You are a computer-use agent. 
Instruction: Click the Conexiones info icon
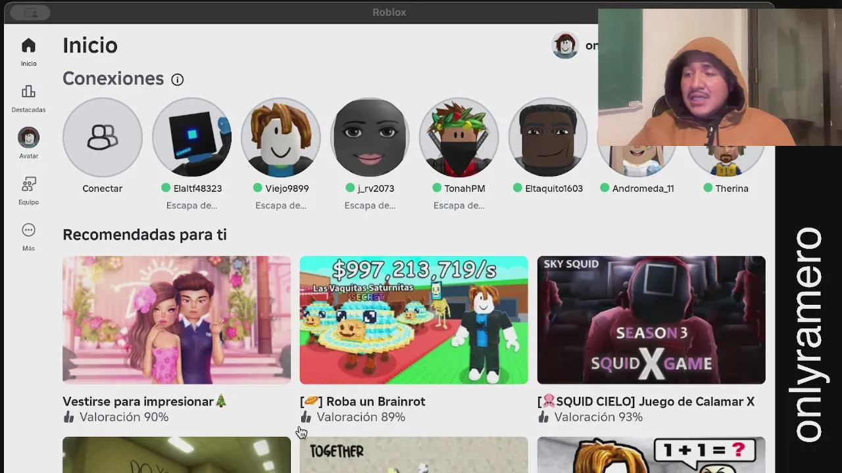coord(178,79)
